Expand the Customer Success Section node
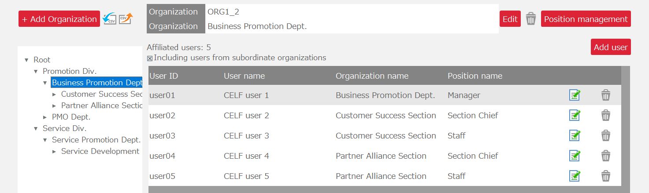The width and height of the screenshot is (649, 193). click(x=54, y=94)
